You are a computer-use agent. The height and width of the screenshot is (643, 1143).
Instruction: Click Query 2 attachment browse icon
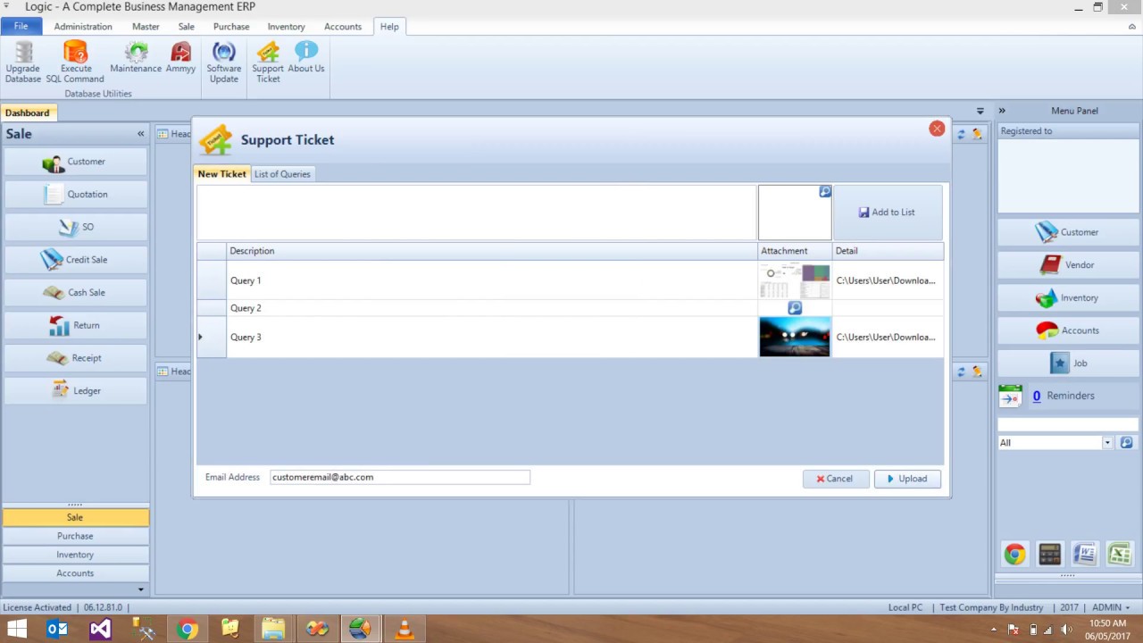click(795, 308)
